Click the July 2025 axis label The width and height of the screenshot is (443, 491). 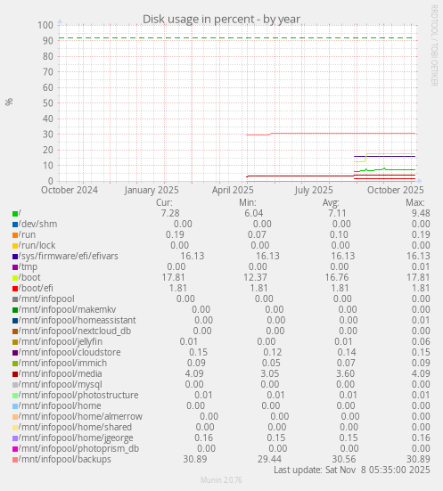[x=314, y=190]
